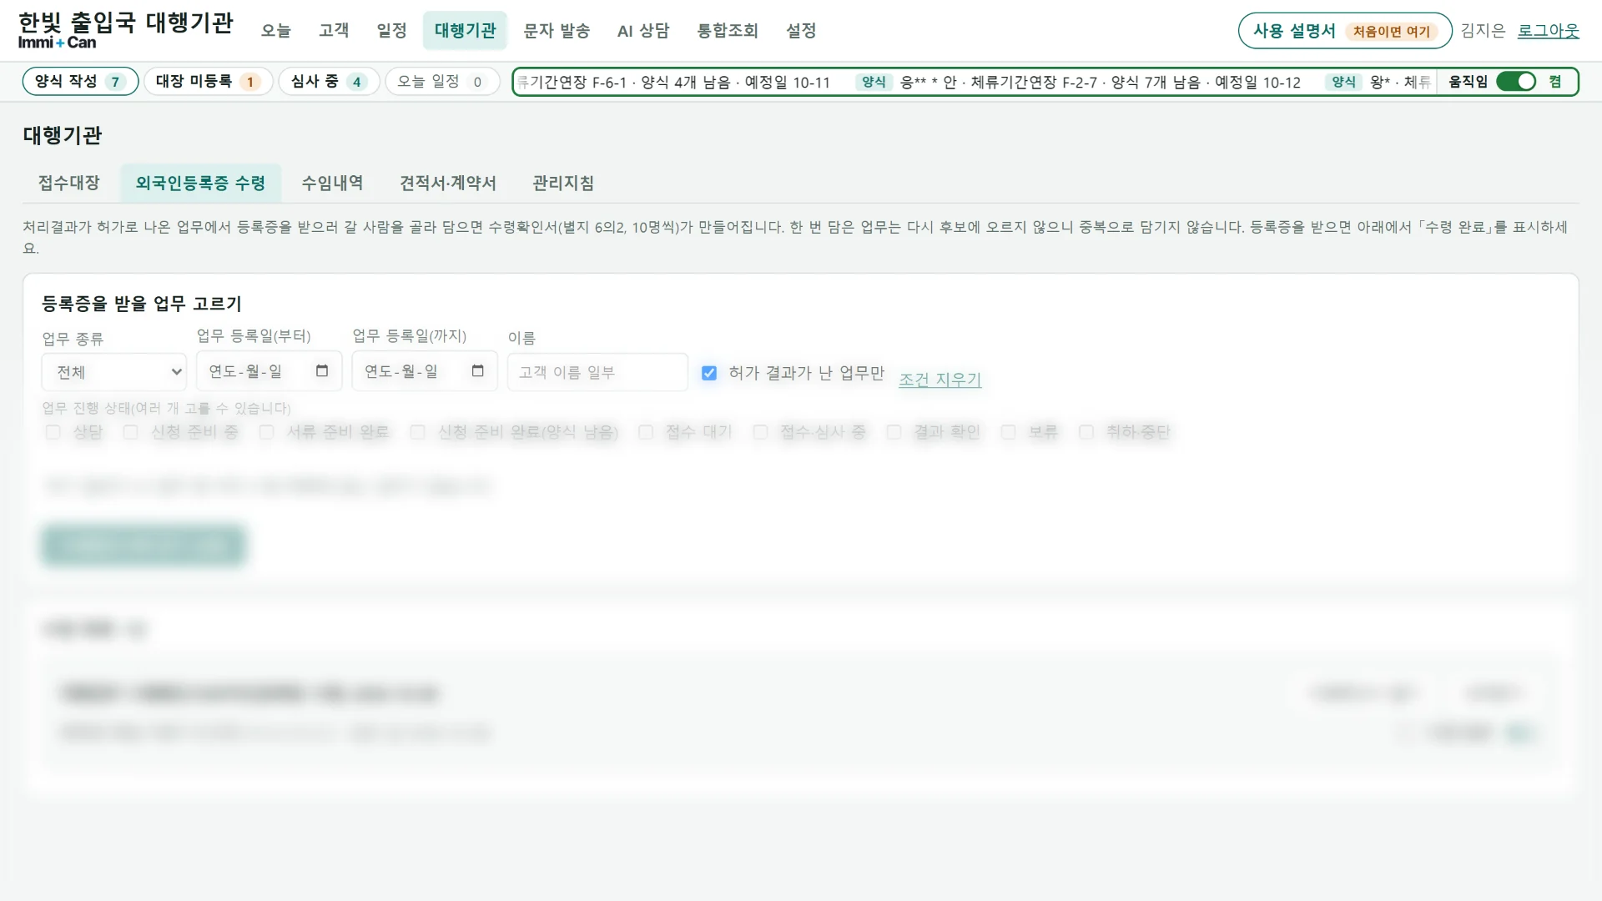Click ticker item 체류기간연장 F-2-7 양식 7개 남음
The width and height of the screenshot is (1602, 901).
coord(1079,82)
